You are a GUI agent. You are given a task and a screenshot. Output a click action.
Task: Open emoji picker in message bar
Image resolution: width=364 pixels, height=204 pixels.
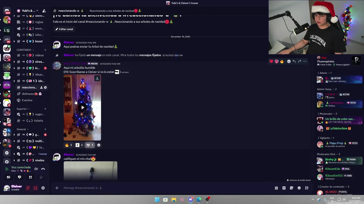299,188
